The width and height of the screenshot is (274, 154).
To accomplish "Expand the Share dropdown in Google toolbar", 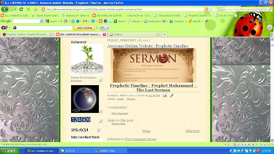I will [125, 21].
